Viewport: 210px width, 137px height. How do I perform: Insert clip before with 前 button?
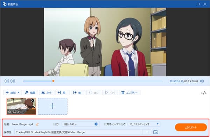(63, 93)
